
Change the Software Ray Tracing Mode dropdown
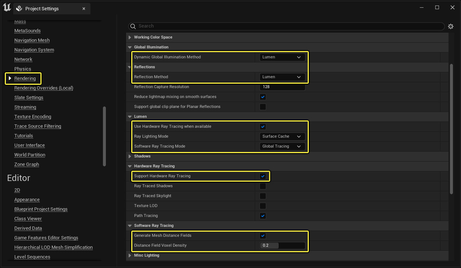coord(282,146)
